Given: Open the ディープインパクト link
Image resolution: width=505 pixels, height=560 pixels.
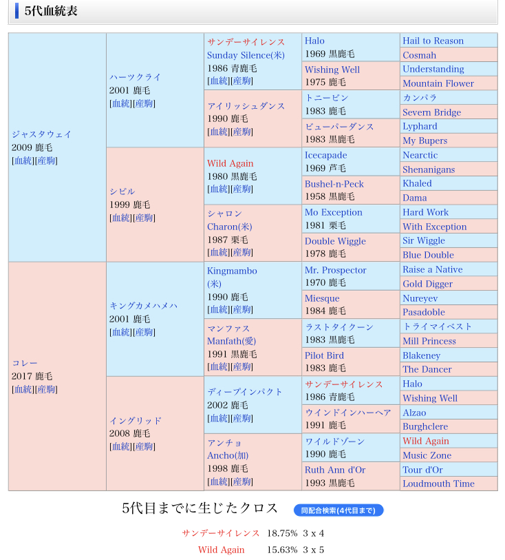Looking at the screenshot, I should (245, 391).
